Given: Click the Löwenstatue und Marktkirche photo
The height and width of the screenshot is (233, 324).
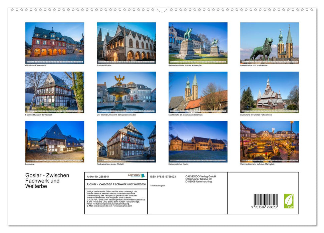Looking at the screenshot, I should click(270, 43).
